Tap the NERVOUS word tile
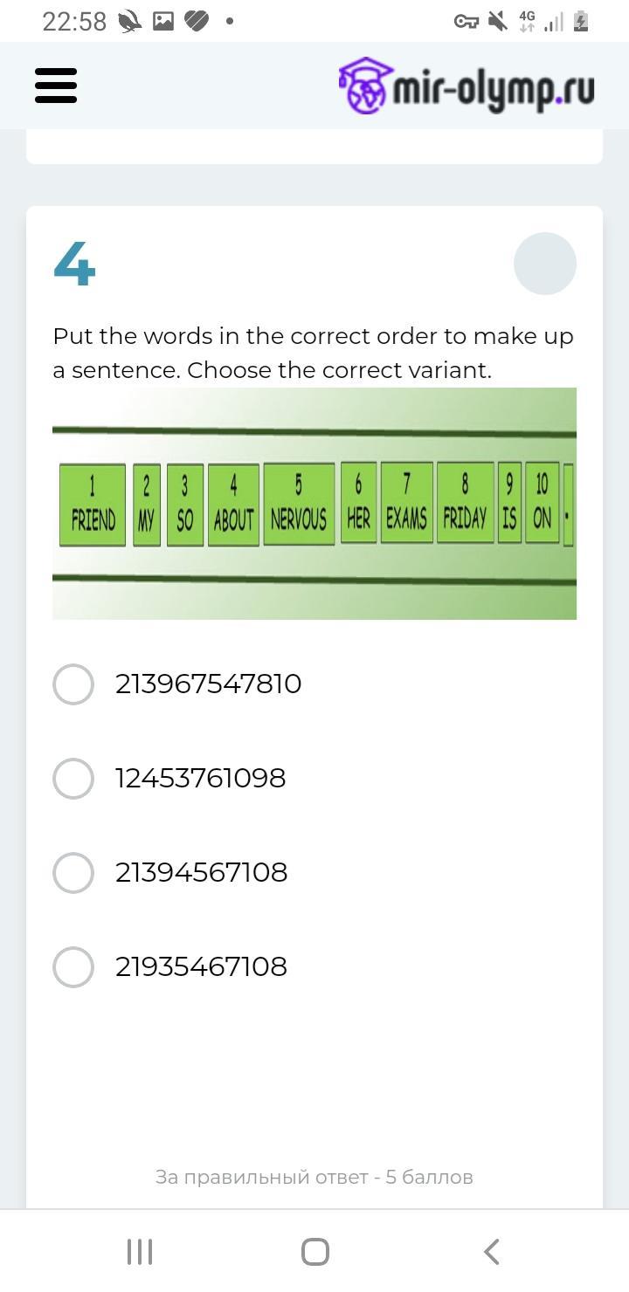The height and width of the screenshot is (1292, 629). pyautogui.click(x=299, y=505)
